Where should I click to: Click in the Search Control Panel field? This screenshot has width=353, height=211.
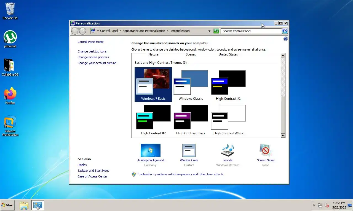coord(251,31)
